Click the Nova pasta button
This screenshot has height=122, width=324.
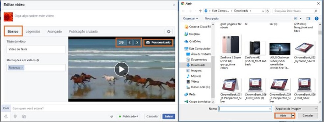212,18
